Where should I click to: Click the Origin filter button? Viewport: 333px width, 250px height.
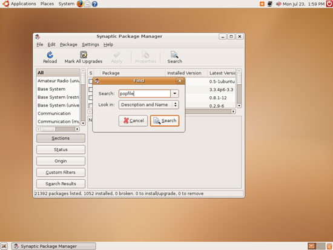tap(61, 161)
